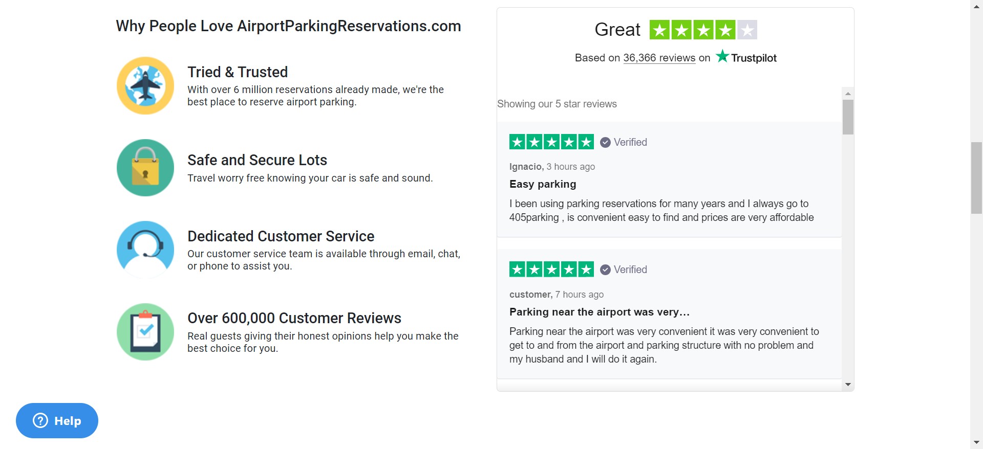Open the Help chat button
Viewport: 983px width, 449px height.
pos(57,420)
